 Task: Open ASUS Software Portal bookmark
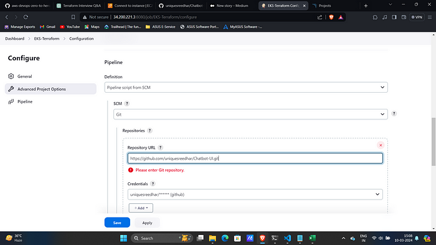tap(199, 27)
